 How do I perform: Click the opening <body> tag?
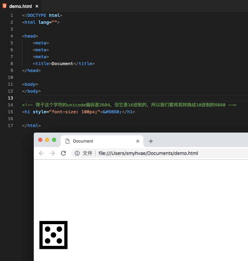(x=30, y=84)
